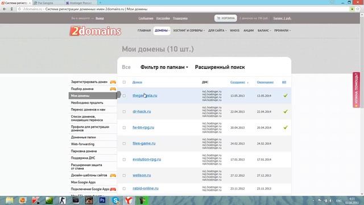364x205 pixels.
Task: Click badge icon next to Дизайн-шаблоны сайтов
Action: pyautogui.click(x=113, y=175)
